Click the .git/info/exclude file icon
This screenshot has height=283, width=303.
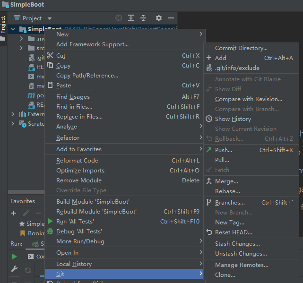(x=209, y=68)
